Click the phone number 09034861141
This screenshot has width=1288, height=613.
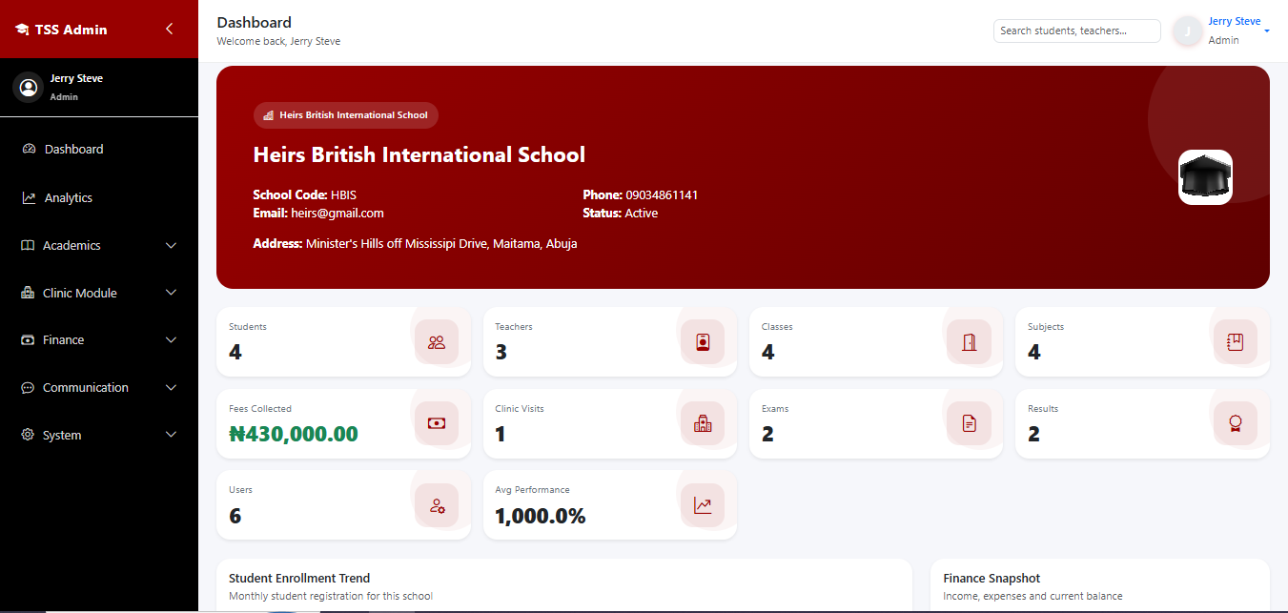pos(662,194)
